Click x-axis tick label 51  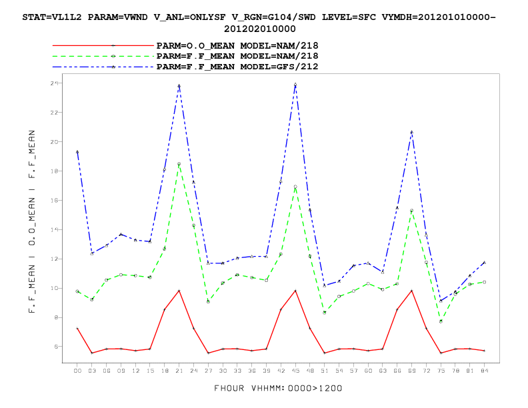pos(325,371)
